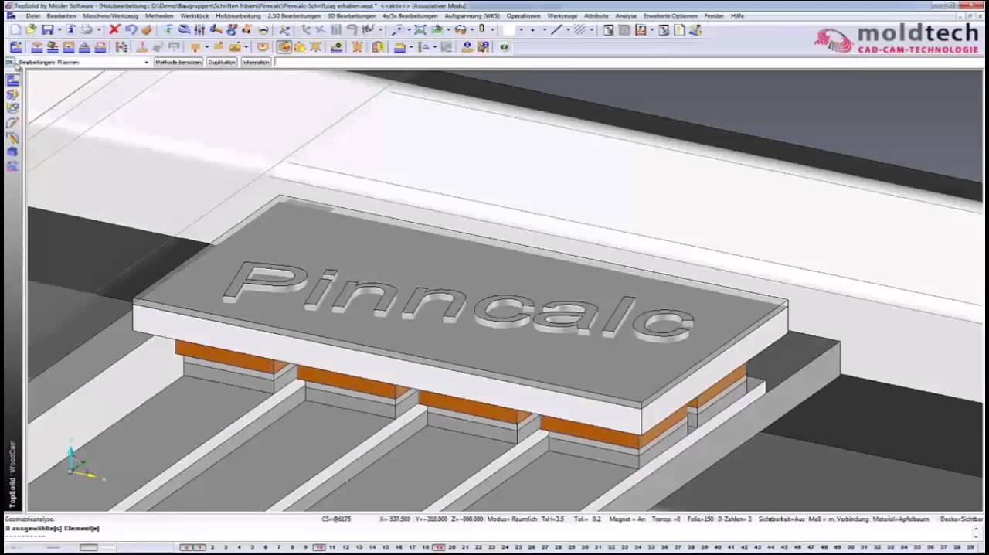Open the Analyse menu

[x=626, y=15]
